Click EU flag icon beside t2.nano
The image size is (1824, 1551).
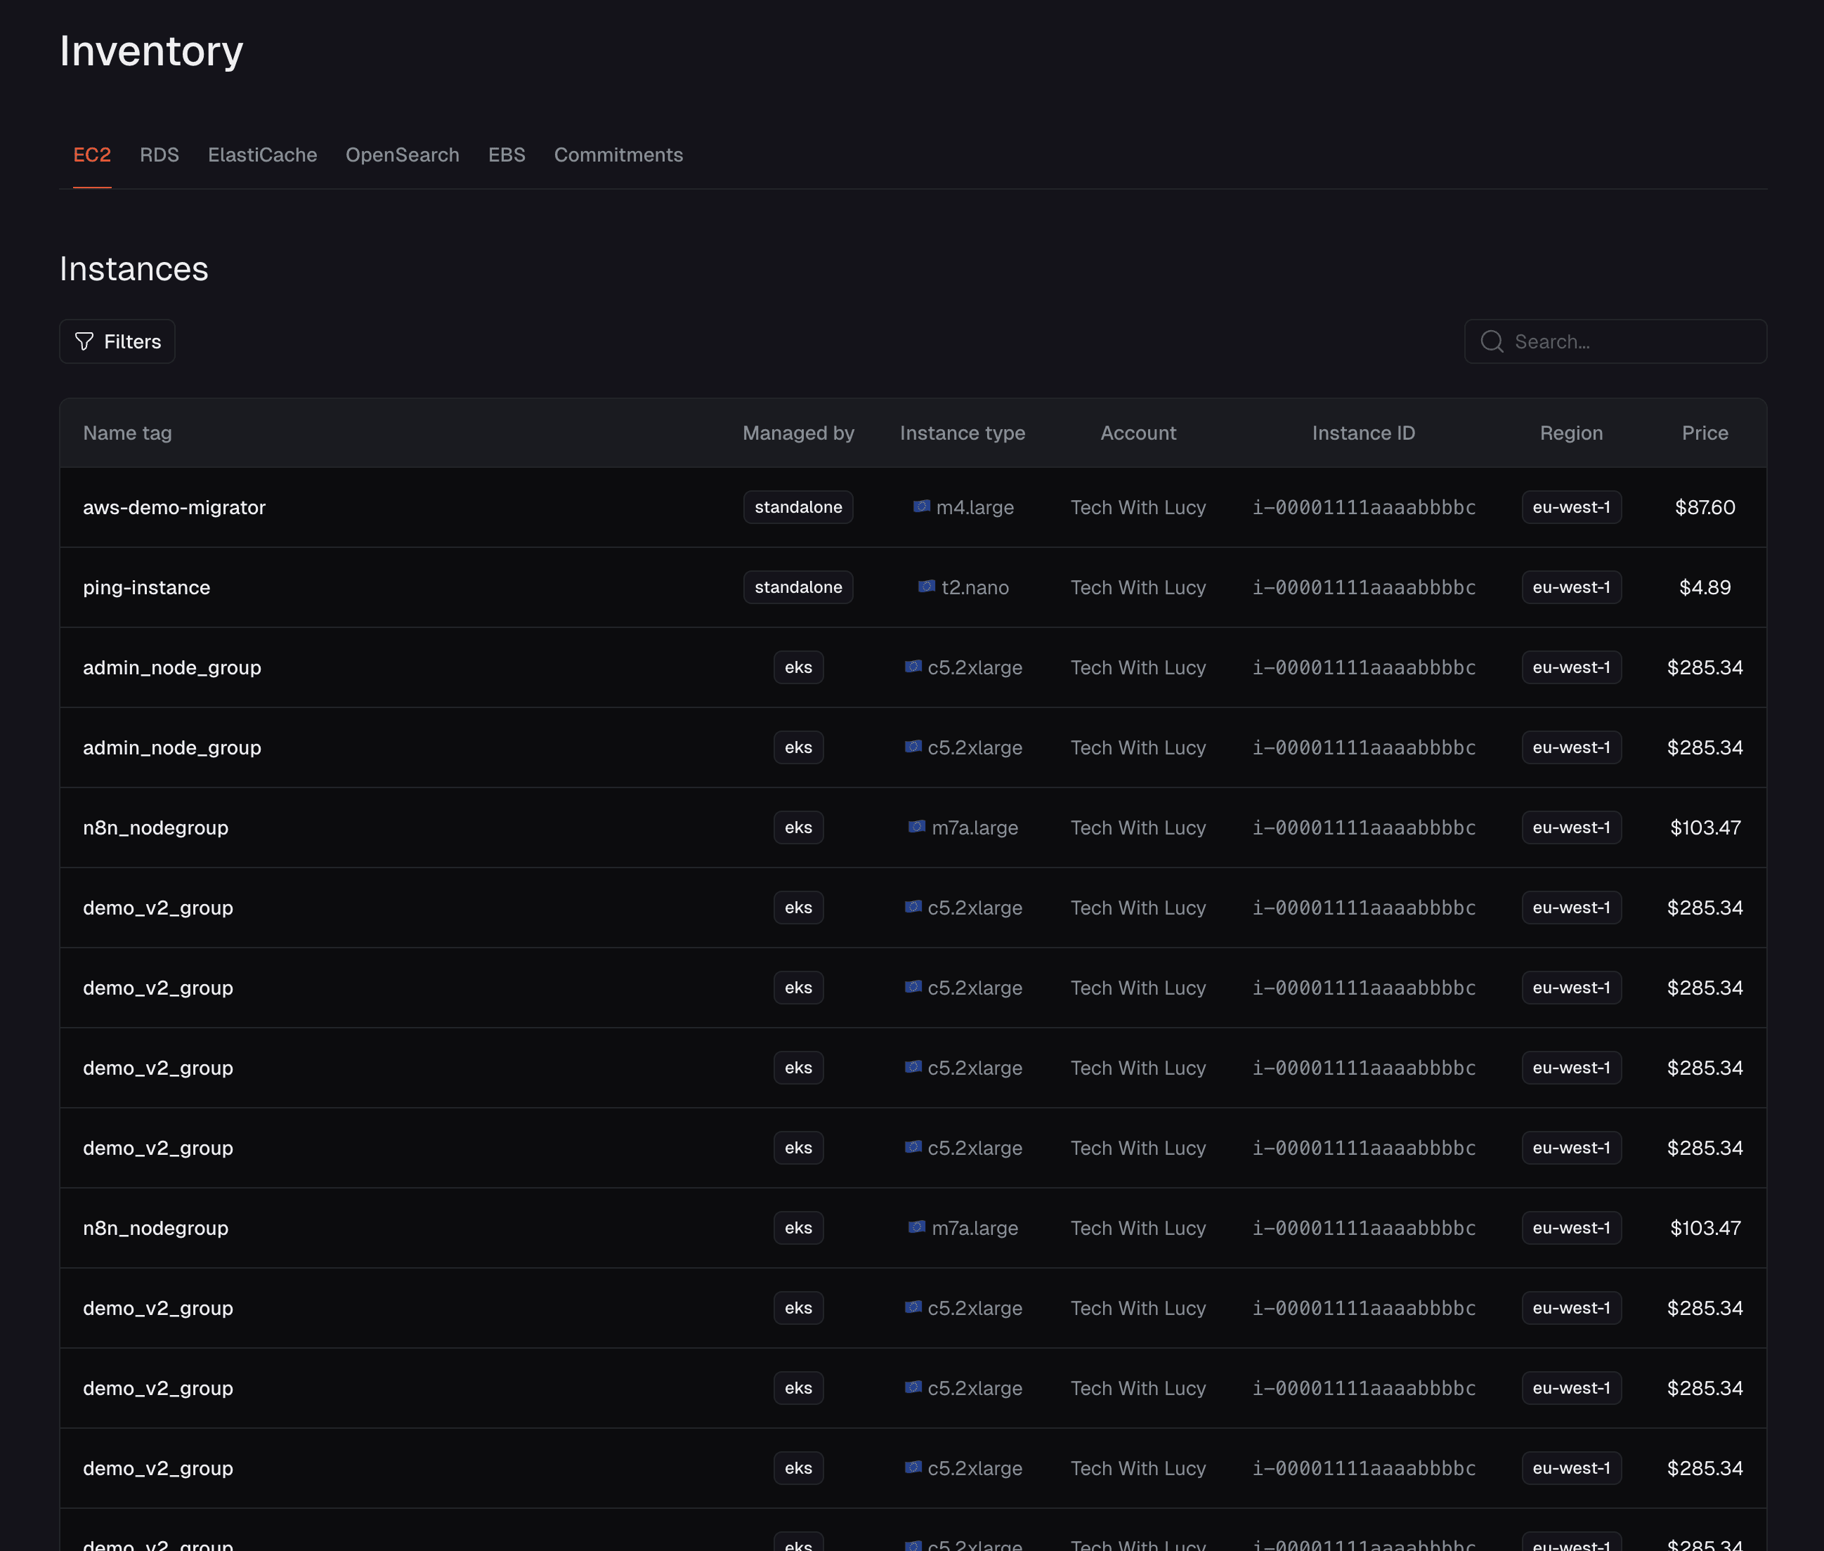click(x=926, y=587)
